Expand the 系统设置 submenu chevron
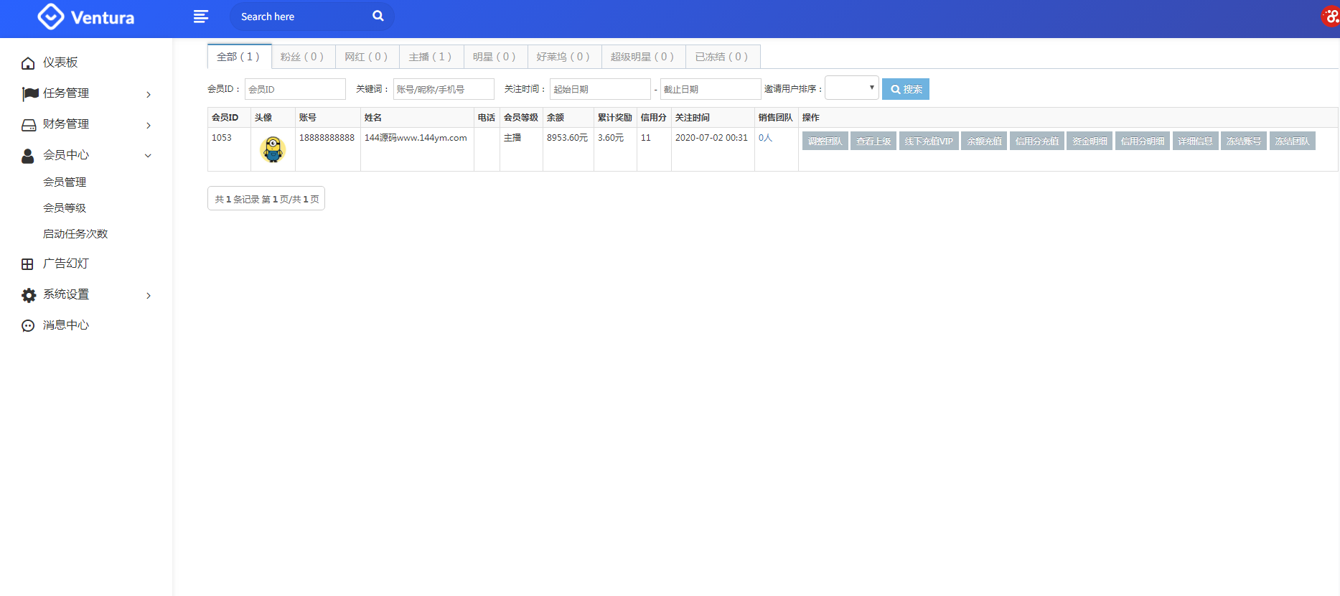Viewport: 1340px width, 596px height. tap(149, 295)
